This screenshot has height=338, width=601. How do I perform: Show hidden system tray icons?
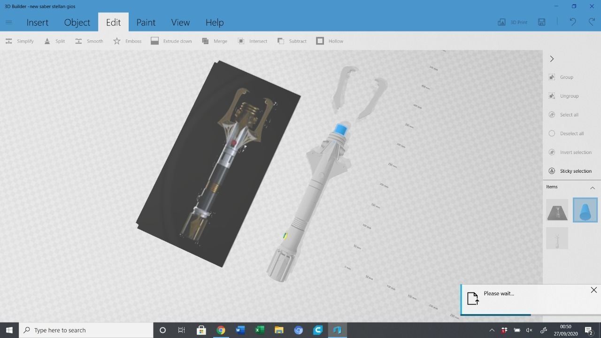[x=492, y=330]
